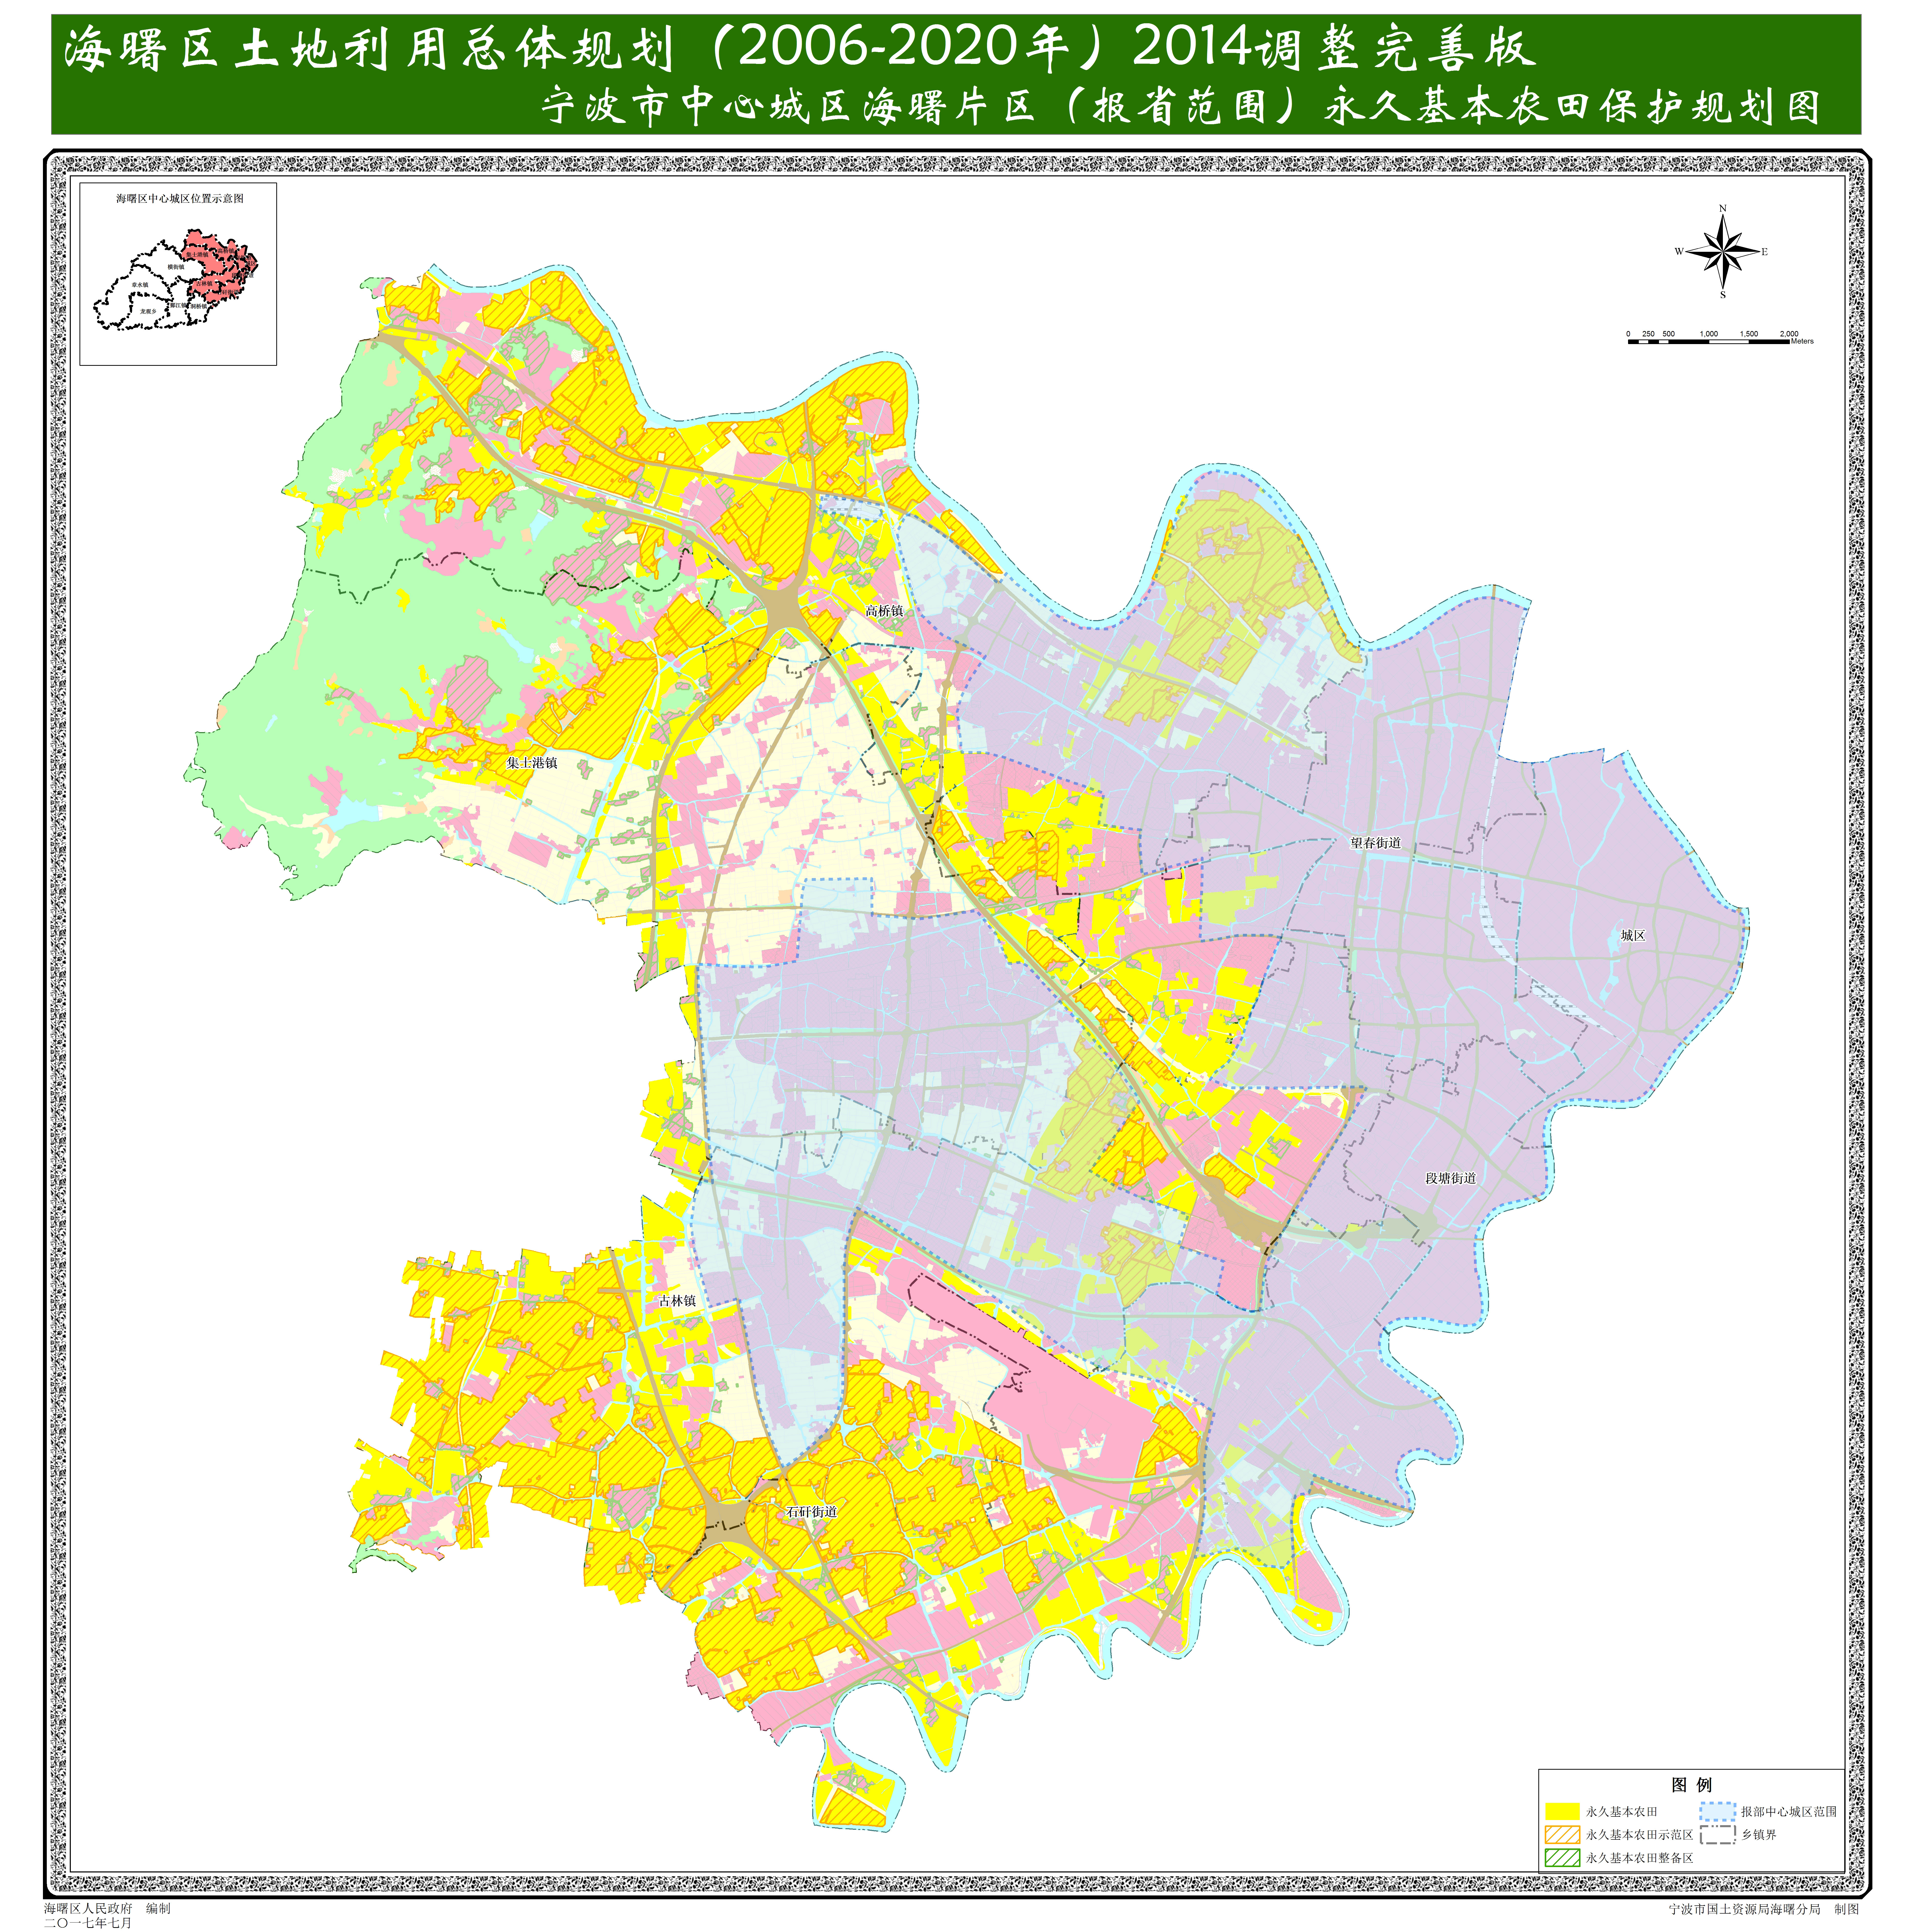Click the main title 海曙区土地利用总体规划
Image resolution: width=1912 pixels, height=1932 pixels.
(x=369, y=48)
